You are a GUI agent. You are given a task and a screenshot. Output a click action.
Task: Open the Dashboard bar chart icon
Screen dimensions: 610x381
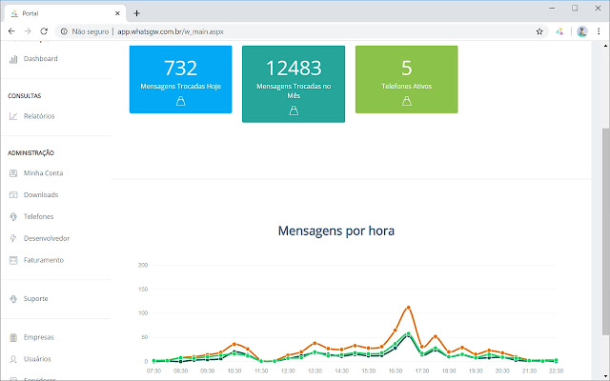click(x=13, y=59)
